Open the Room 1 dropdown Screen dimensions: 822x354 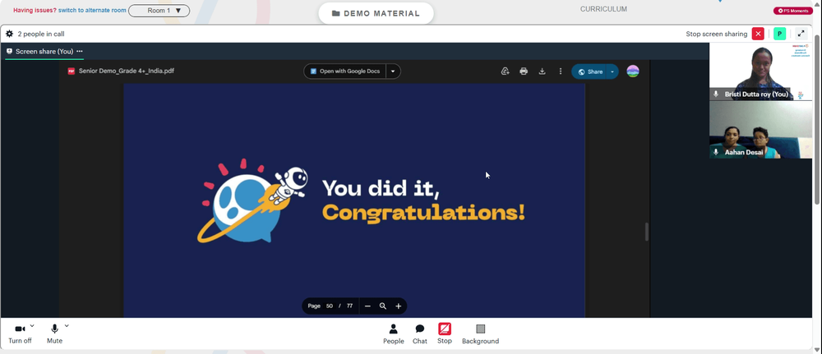[x=159, y=11]
